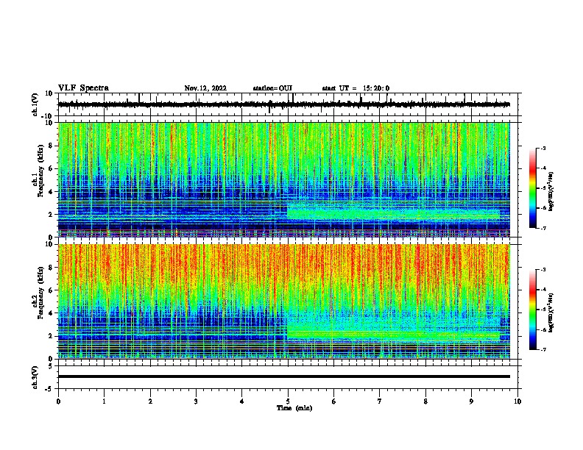Viewport: 583px width, 450px height.
Task: Click time tick label "5" on x-axis
Action: pyautogui.click(x=288, y=401)
